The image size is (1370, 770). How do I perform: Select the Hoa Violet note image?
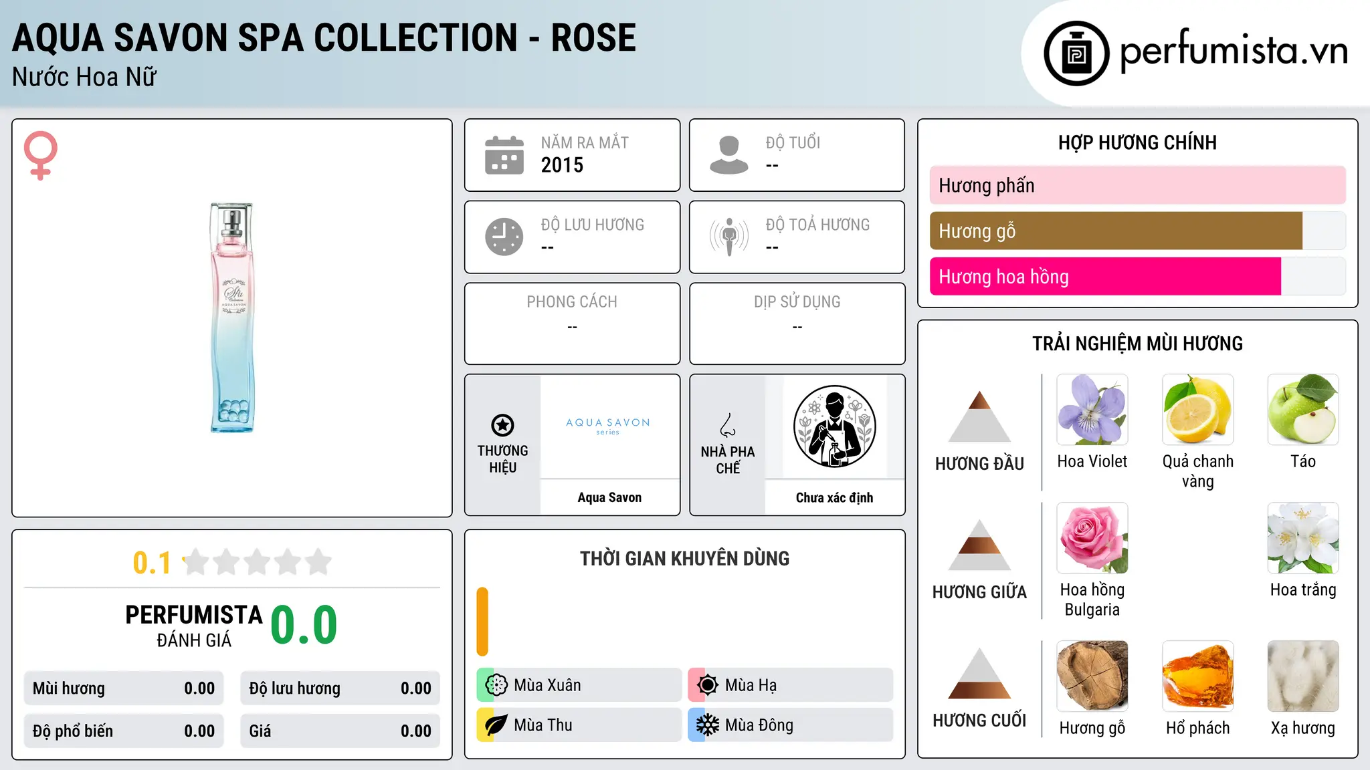point(1092,410)
